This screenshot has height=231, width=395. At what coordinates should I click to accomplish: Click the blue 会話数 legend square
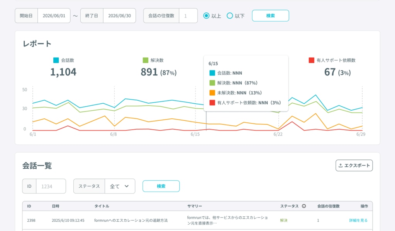point(56,60)
